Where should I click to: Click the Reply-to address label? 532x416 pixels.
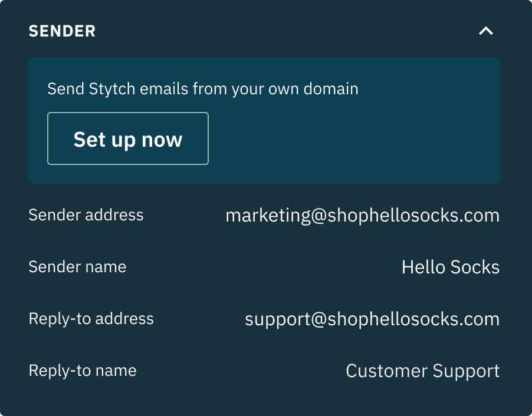[x=91, y=319]
